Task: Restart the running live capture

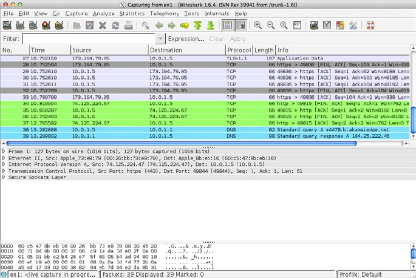Action: tap(59, 25)
